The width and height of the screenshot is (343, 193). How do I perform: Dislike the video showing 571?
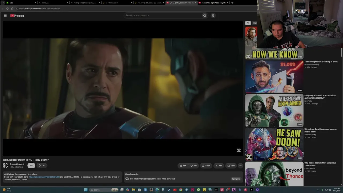tap(194, 166)
